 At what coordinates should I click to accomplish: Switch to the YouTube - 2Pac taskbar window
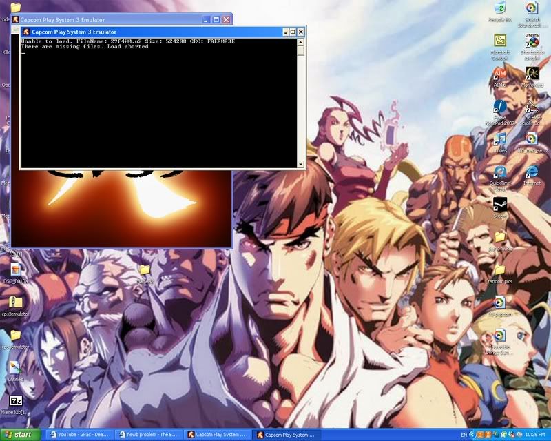pos(79,435)
